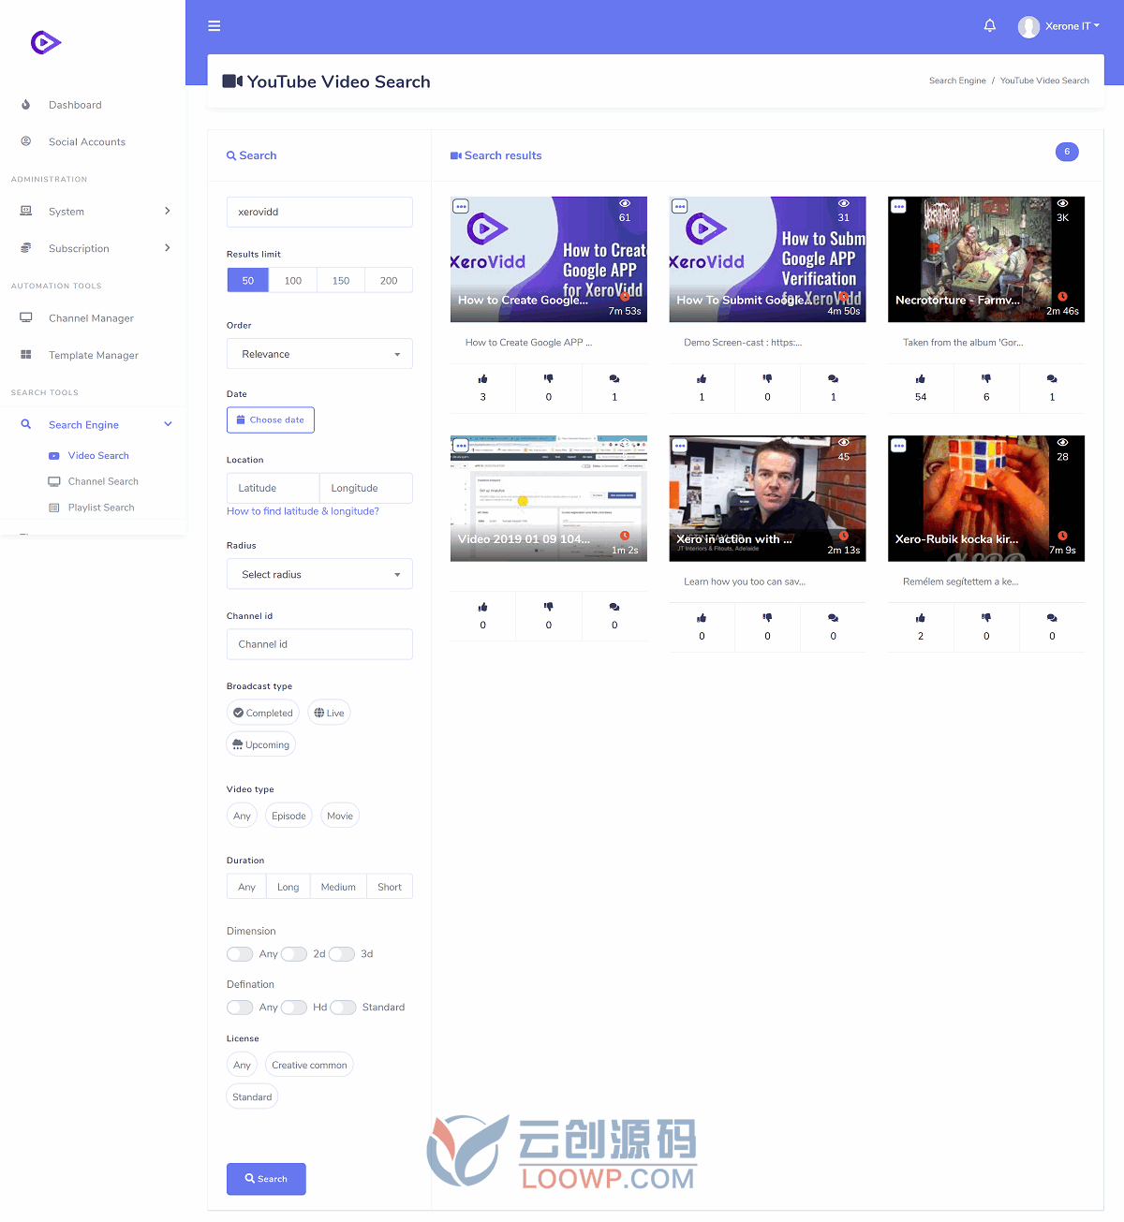The image size is (1124, 1222).
Task: Enable the Standard definition switch
Action: click(343, 1008)
